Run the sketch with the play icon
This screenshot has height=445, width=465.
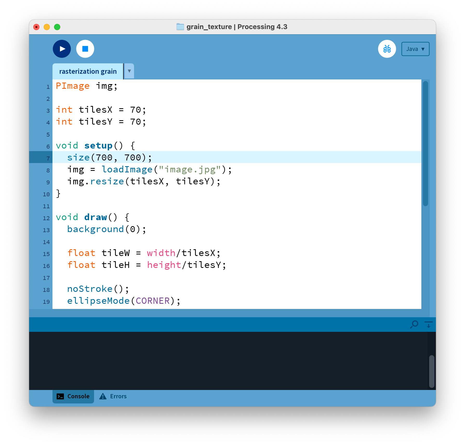click(62, 49)
